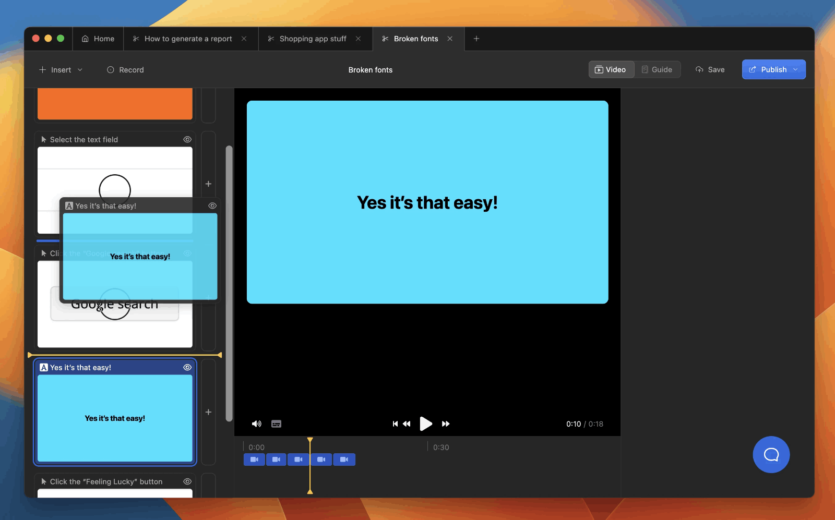835x520 pixels.
Task: Mute audio with the speaker icon
Action: click(256, 424)
